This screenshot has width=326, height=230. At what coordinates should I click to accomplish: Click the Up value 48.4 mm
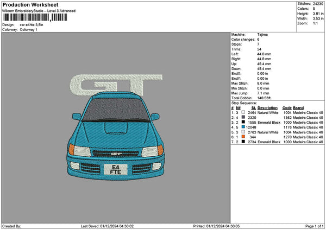(264, 64)
